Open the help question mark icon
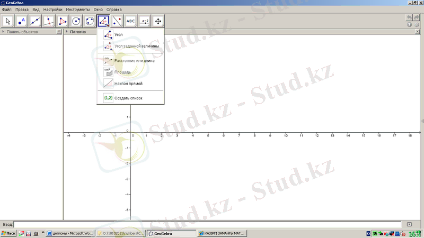Image resolution: width=424 pixels, height=238 pixels. tap(409, 25)
